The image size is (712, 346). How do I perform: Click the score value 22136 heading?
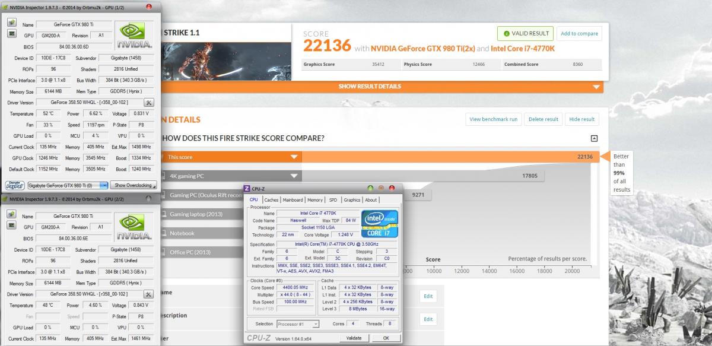(327, 46)
